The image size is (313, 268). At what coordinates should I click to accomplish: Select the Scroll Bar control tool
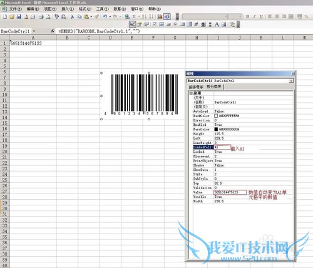(210, 24)
